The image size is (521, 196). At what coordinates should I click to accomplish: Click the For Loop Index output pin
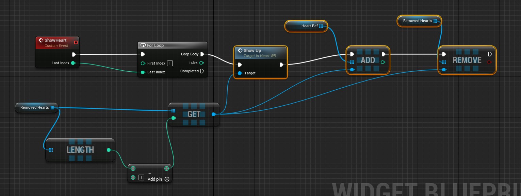click(x=201, y=63)
